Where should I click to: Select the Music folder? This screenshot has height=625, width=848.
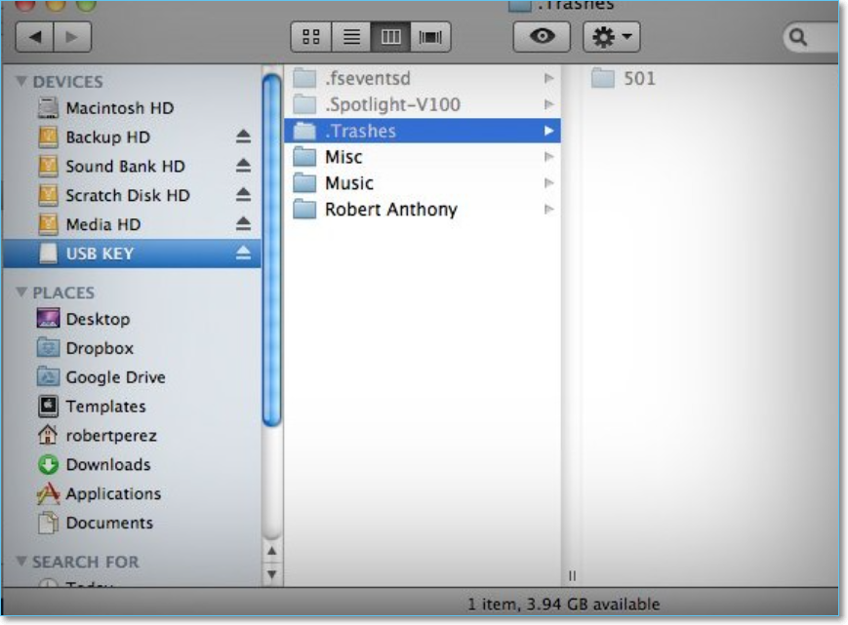tap(348, 183)
